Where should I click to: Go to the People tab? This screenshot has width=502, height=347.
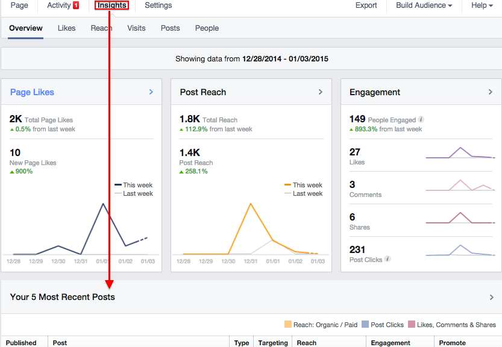tap(207, 28)
